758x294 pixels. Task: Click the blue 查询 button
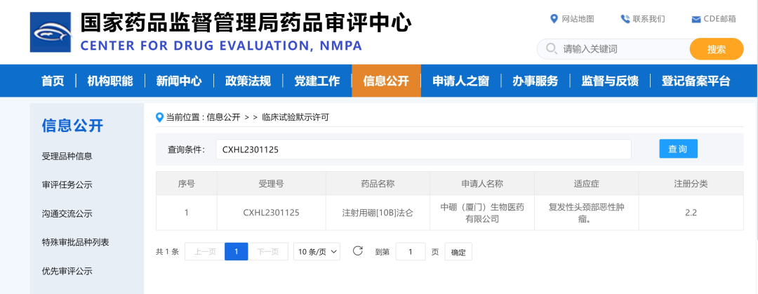click(x=678, y=149)
